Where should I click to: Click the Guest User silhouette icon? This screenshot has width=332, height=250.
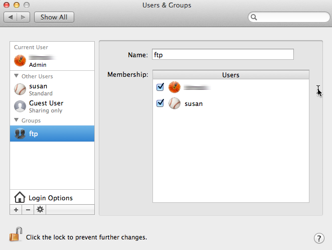click(x=20, y=106)
